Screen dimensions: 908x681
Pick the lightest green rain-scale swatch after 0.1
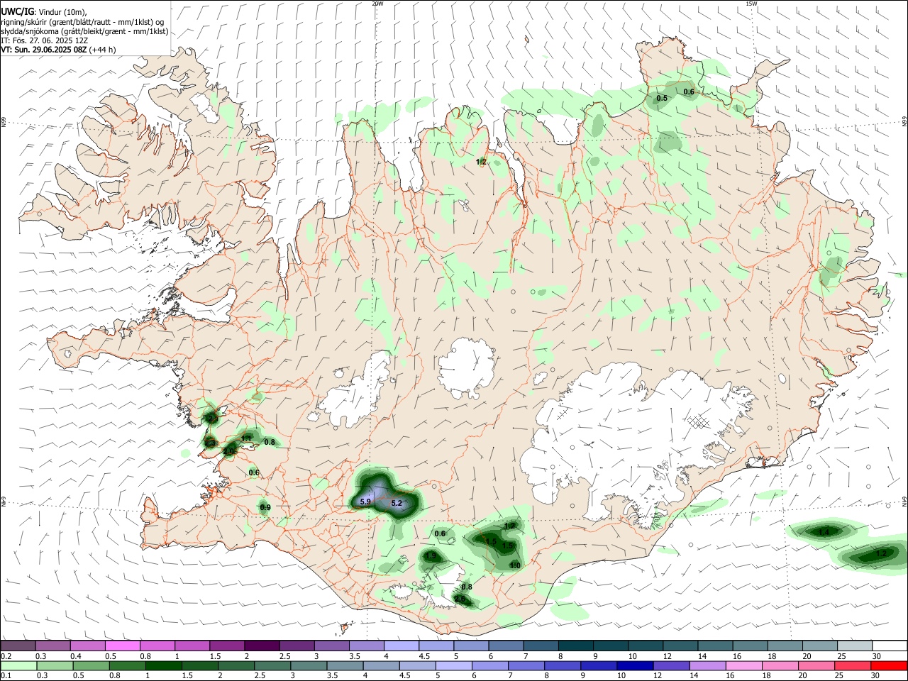tap(18, 665)
